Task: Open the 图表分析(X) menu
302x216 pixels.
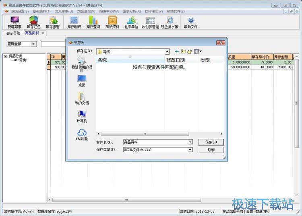Action: (x=132, y=11)
